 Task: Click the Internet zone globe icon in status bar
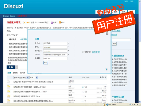107,105
